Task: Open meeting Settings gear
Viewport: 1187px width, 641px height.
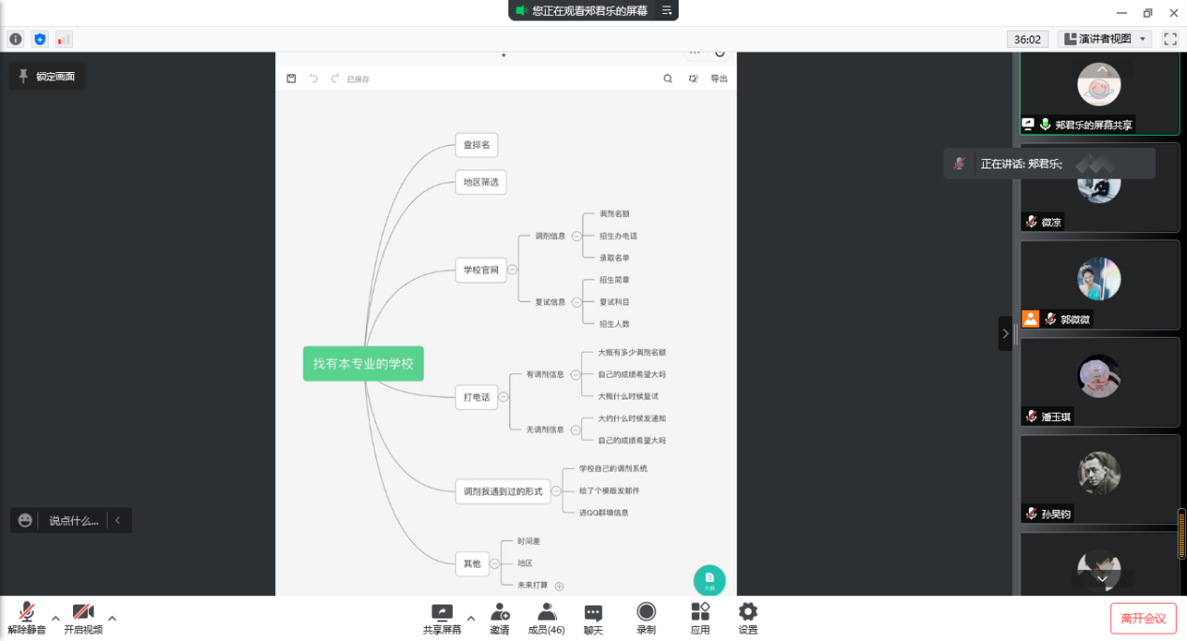Action: coord(748,612)
